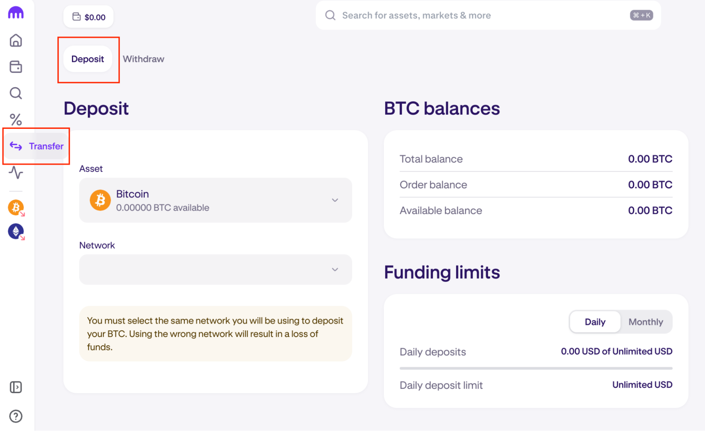Switch funding limits to Daily
Viewport: 705px width, 431px height.
pyautogui.click(x=595, y=322)
